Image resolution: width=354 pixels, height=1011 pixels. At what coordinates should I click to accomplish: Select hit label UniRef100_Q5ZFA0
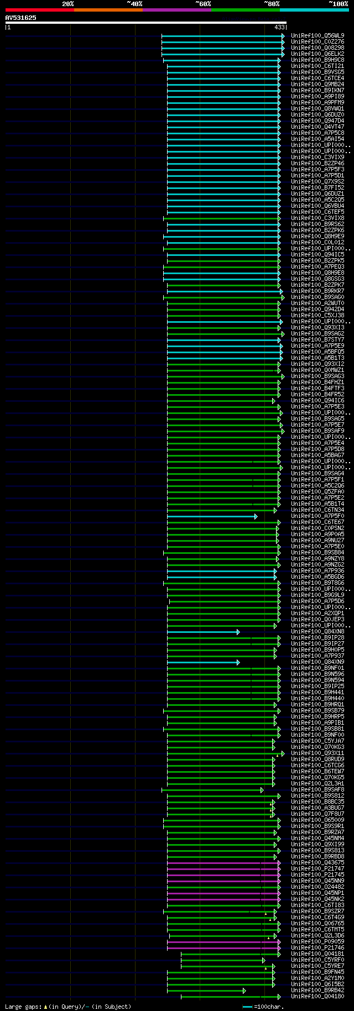[x=317, y=492]
